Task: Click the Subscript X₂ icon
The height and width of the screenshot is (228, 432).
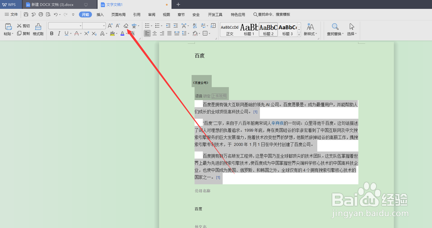Action: [94, 33]
